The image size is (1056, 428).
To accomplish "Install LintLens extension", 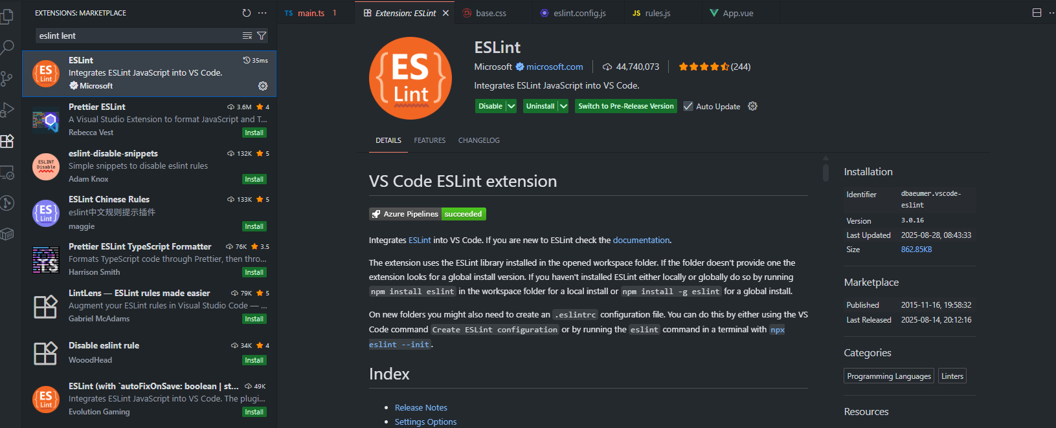I will [x=254, y=319].
